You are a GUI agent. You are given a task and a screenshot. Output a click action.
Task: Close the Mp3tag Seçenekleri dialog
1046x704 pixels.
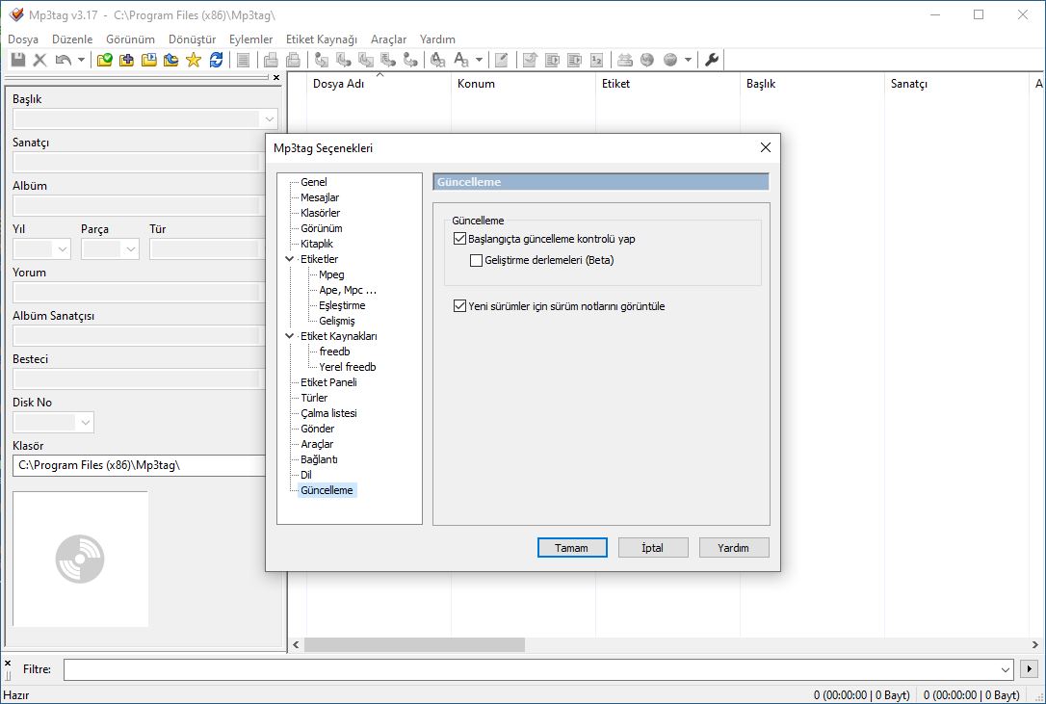click(x=765, y=147)
